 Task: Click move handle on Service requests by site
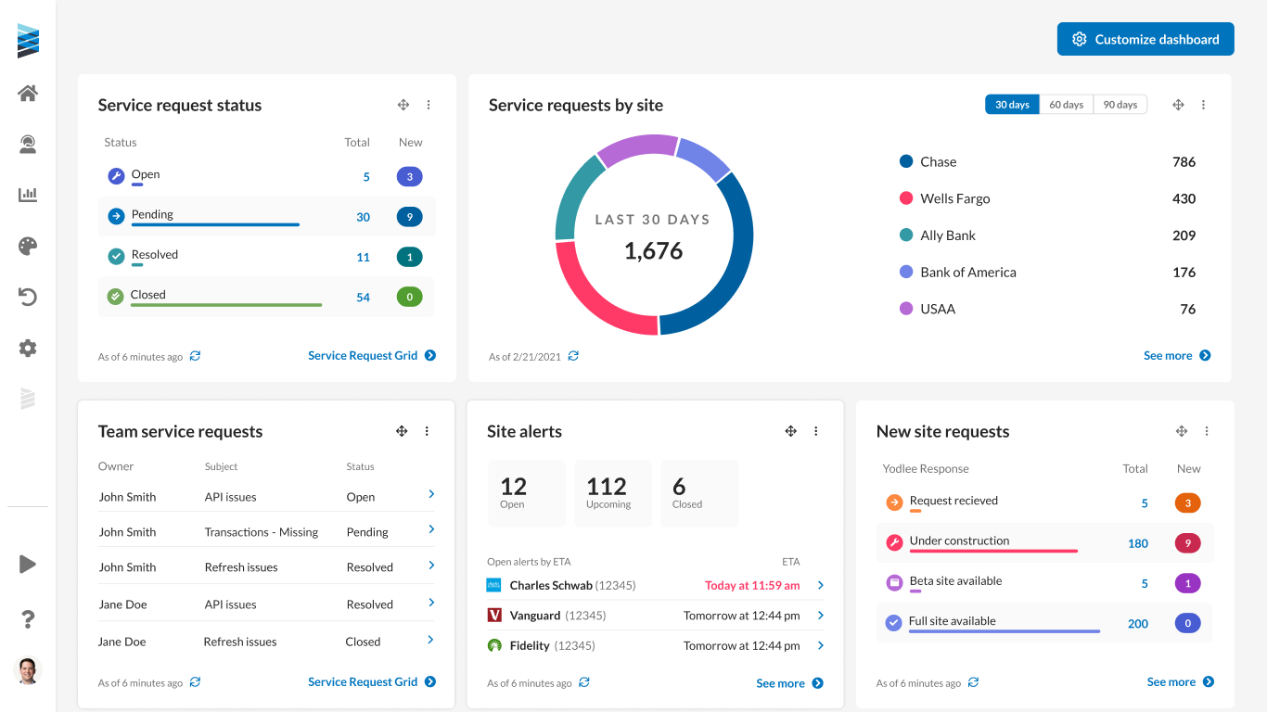[1178, 105]
